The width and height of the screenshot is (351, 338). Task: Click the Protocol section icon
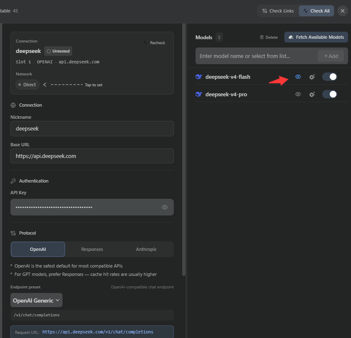13,233
